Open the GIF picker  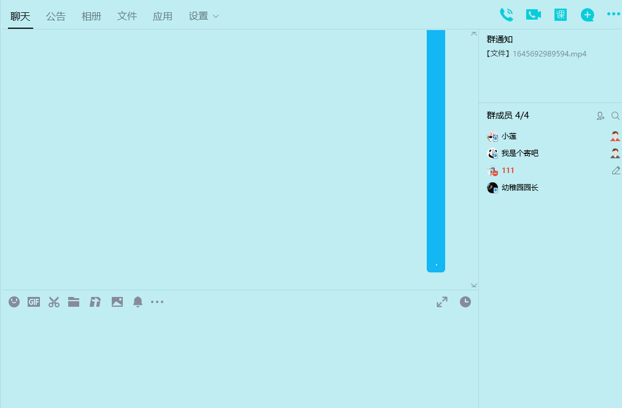34,302
